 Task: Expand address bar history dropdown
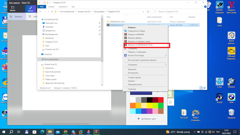click(143, 12)
